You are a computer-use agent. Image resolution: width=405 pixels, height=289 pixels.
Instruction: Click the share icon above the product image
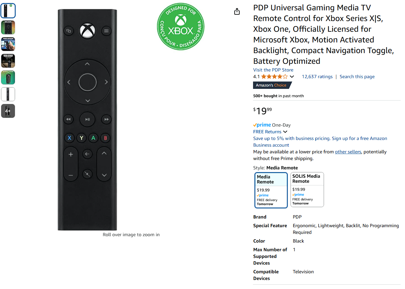click(237, 12)
